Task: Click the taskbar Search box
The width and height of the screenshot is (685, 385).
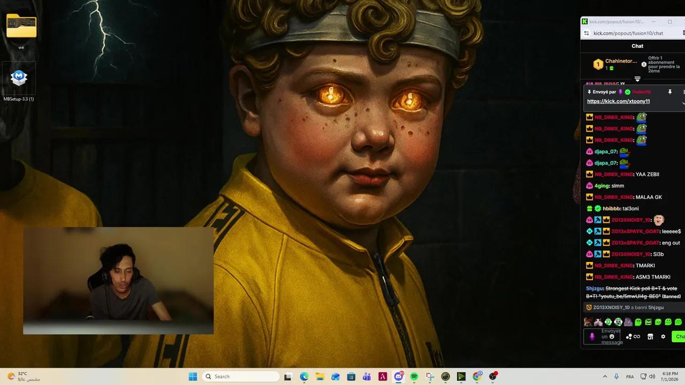Action: (x=241, y=376)
